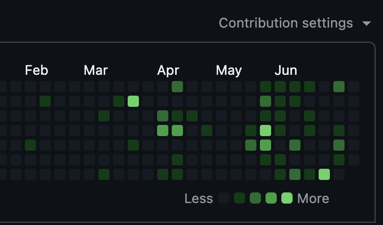Click the May month label

coord(228,70)
